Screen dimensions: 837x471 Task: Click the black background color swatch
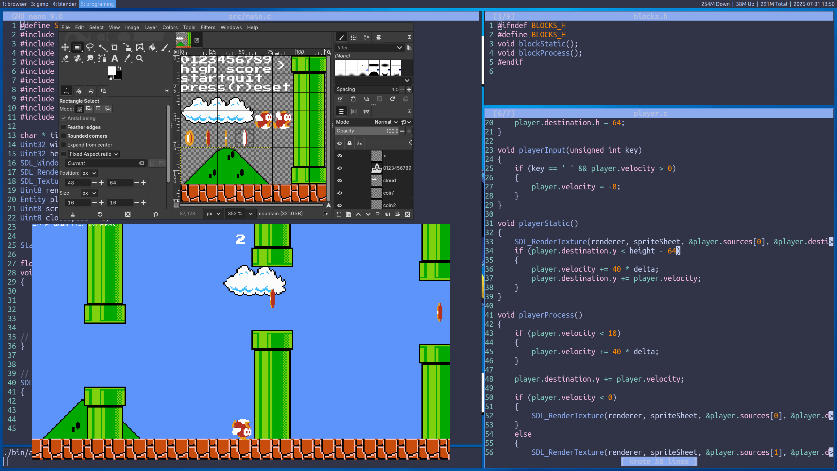pyautogui.click(x=118, y=76)
